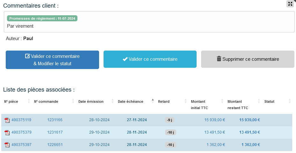Screen dimensions: 296x153
Task: Open invoice number 490375119 link
Action: tap(21, 120)
